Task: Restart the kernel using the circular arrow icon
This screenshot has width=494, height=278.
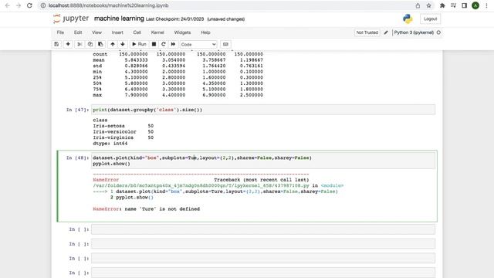Action: (163, 45)
